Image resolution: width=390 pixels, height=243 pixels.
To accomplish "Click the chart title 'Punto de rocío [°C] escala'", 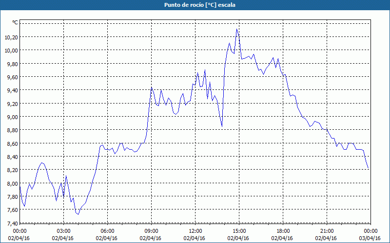I will click(x=200, y=5).
